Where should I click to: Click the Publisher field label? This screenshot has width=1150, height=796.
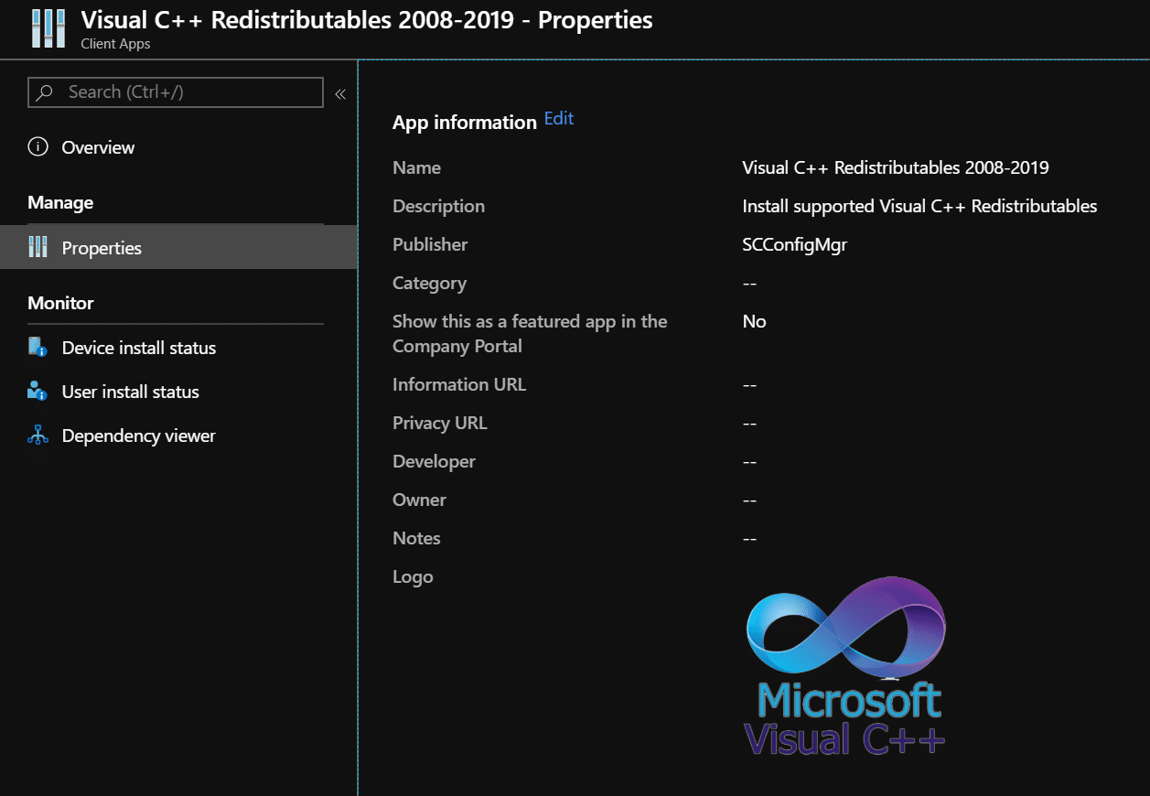[430, 244]
